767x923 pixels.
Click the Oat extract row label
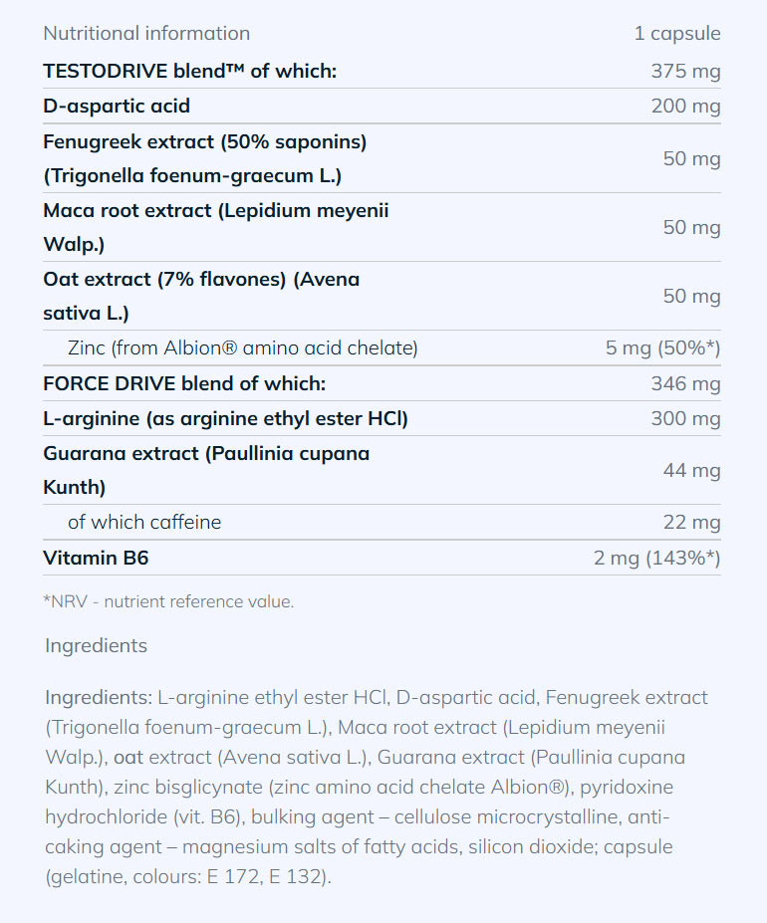201,296
